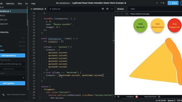The width and height of the screenshot is (182, 102).
Task: Click the preview URL address field
Action: [156, 14]
